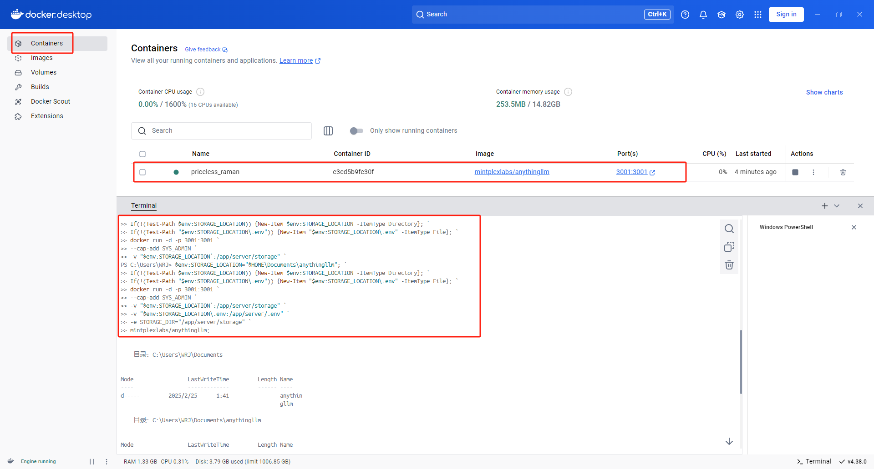Open the help question mark icon

point(685,15)
